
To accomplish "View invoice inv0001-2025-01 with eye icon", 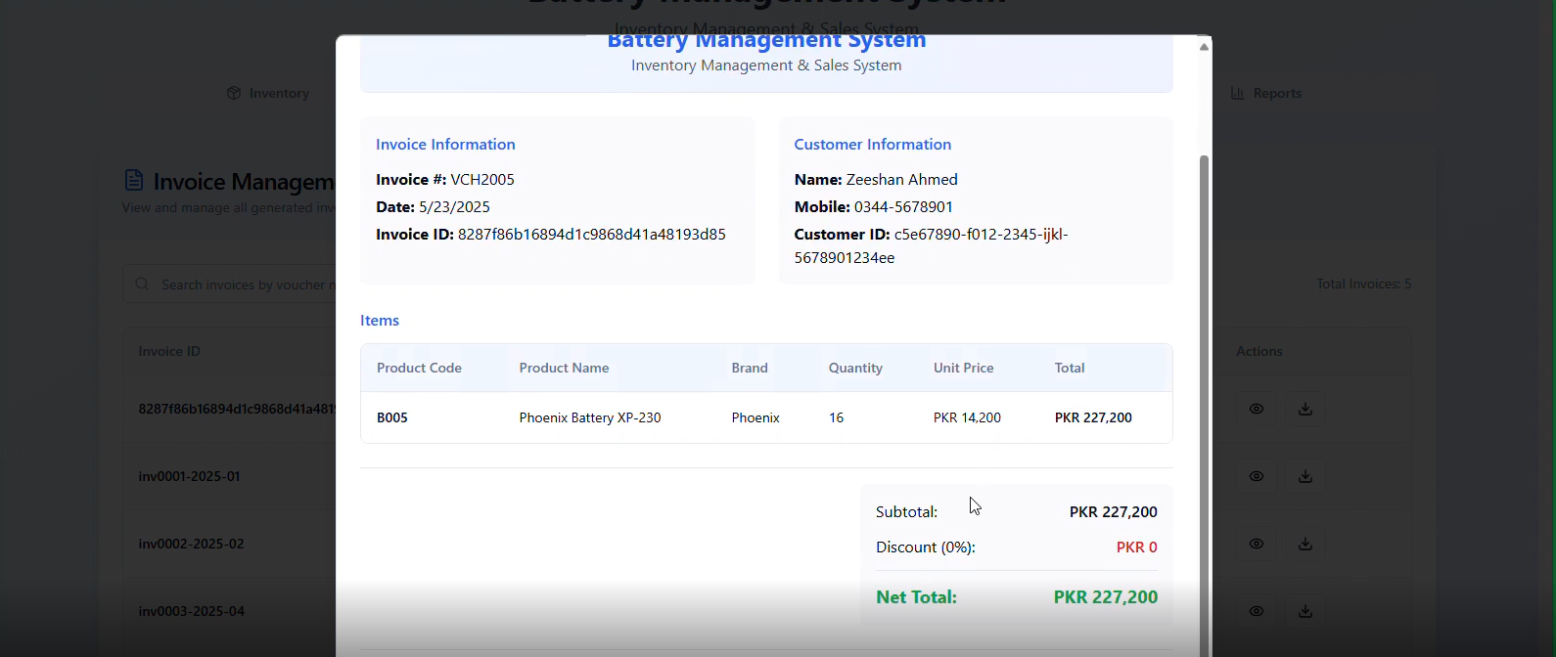I will (x=1257, y=477).
